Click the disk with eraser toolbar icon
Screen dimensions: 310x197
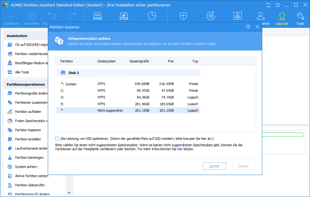[124, 16]
